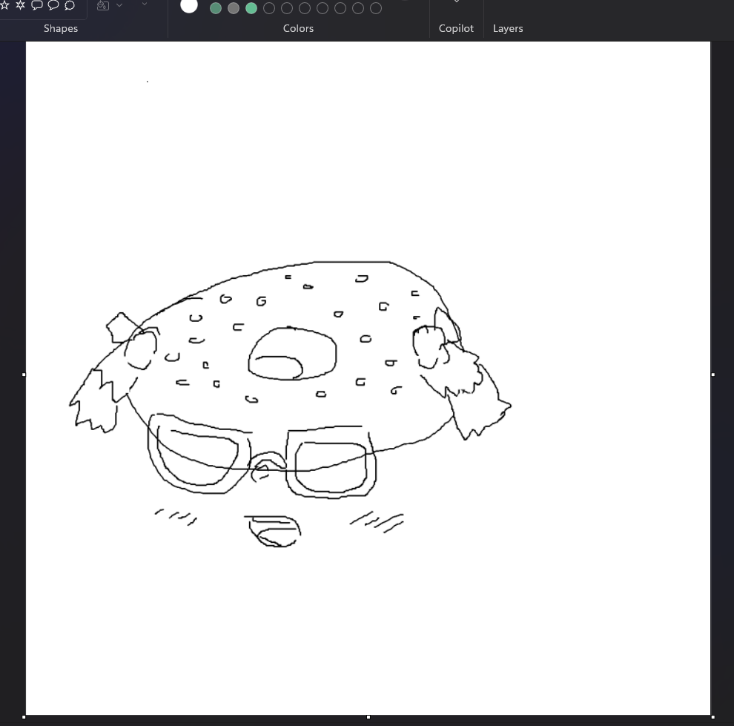Click the canvas bottom-left corner resize handle
Screen dimensions: 734x726
point(24,717)
